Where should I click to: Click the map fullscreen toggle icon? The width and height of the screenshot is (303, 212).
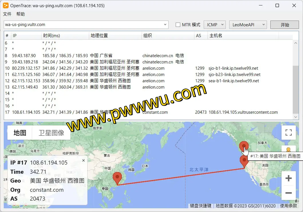[x=288, y=133]
